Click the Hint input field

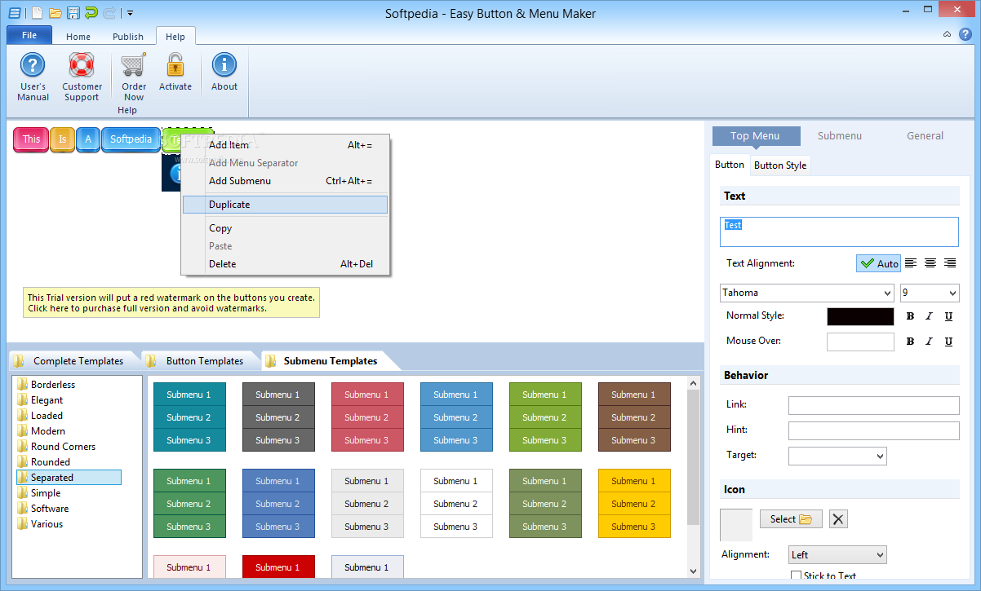click(x=873, y=430)
